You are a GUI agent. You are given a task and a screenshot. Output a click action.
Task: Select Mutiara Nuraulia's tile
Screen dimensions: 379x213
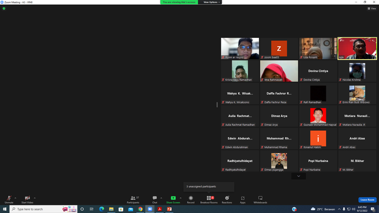click(x=357, y=116)
